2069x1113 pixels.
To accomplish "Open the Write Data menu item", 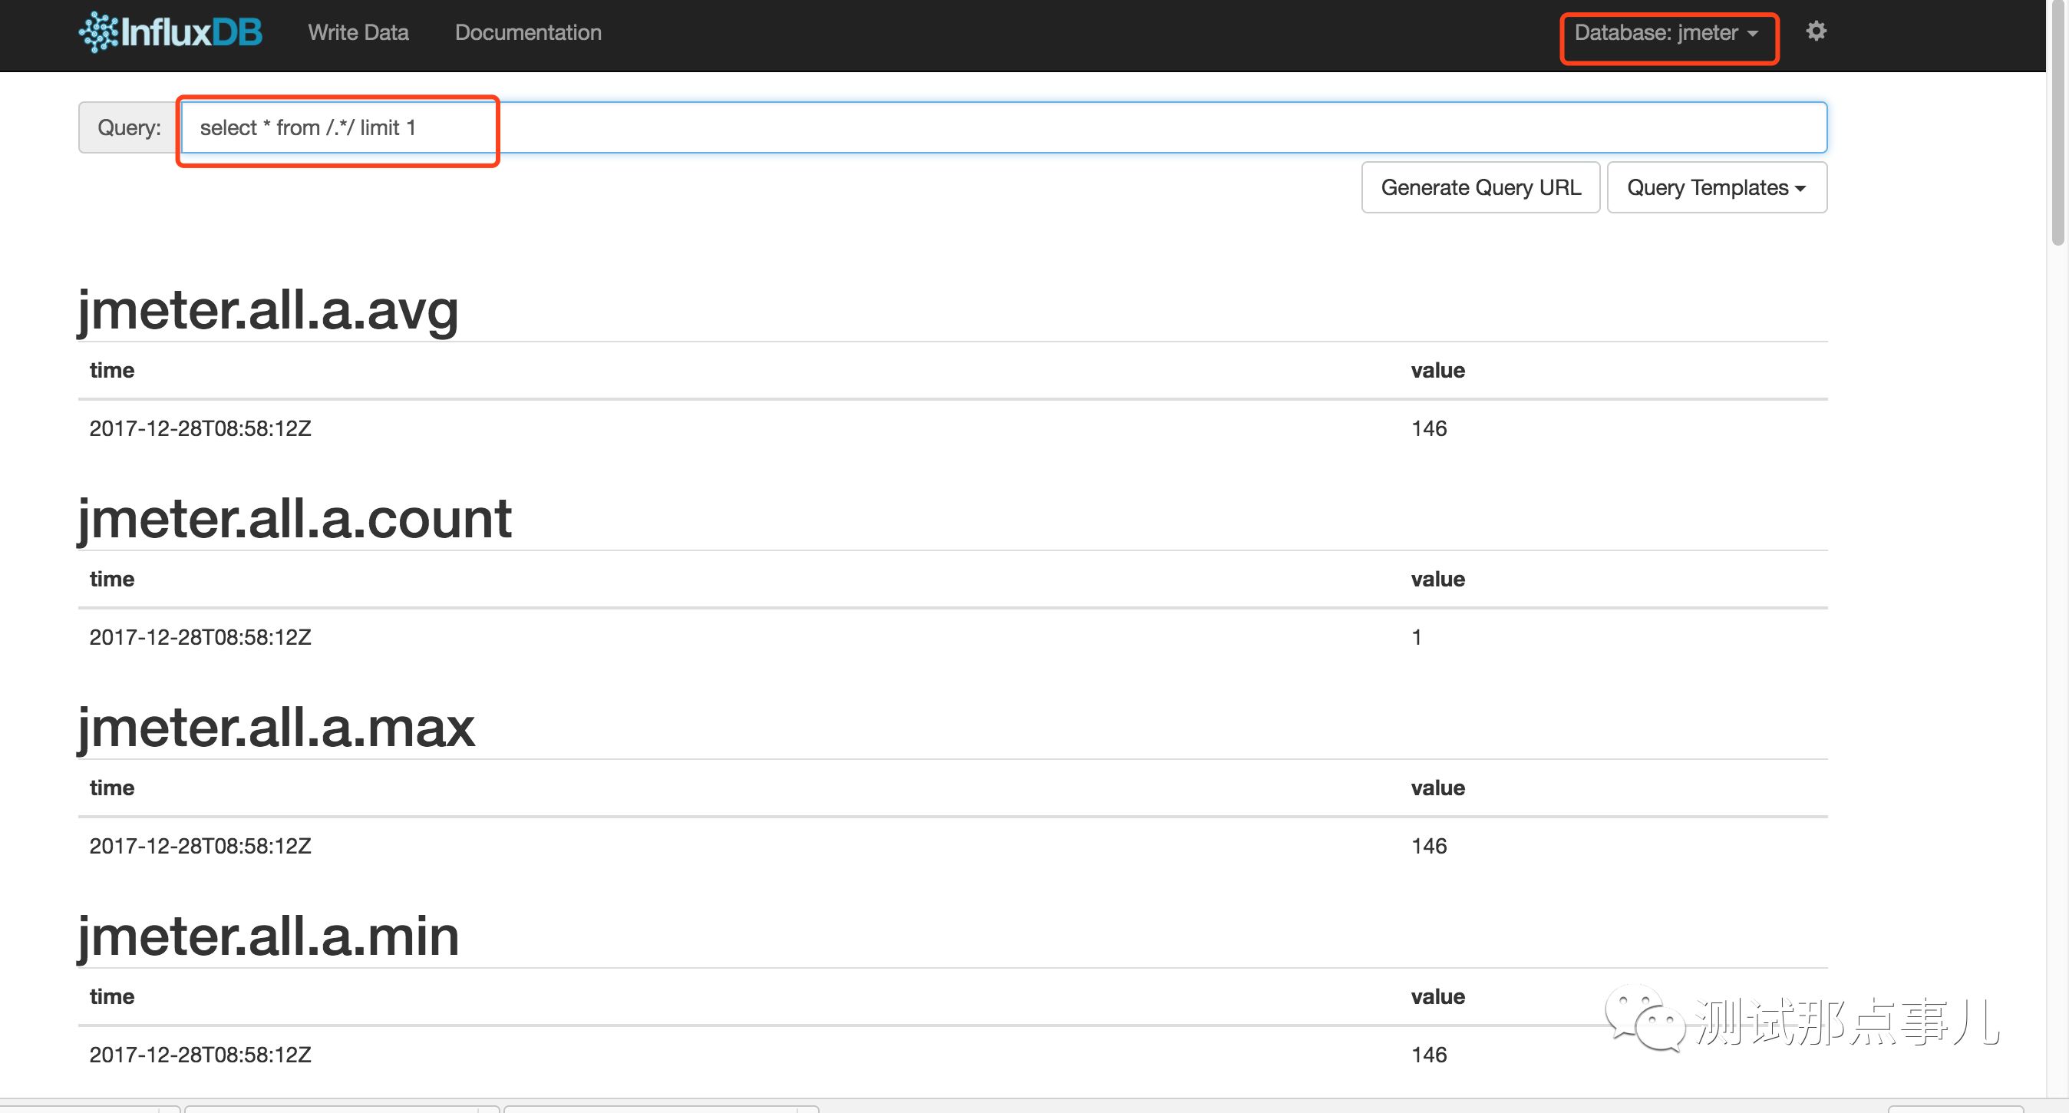I will (x=358, y=32).
